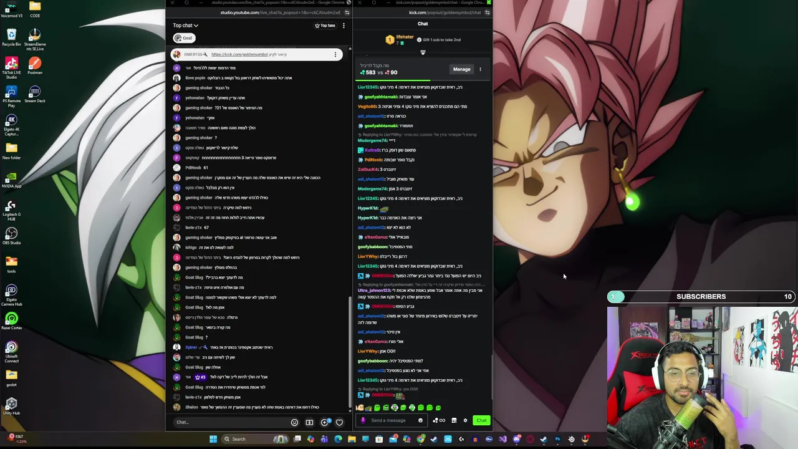Click username Shalon in YouTube chat
This screenshot has height=449, width=798.
pos(191,407)
